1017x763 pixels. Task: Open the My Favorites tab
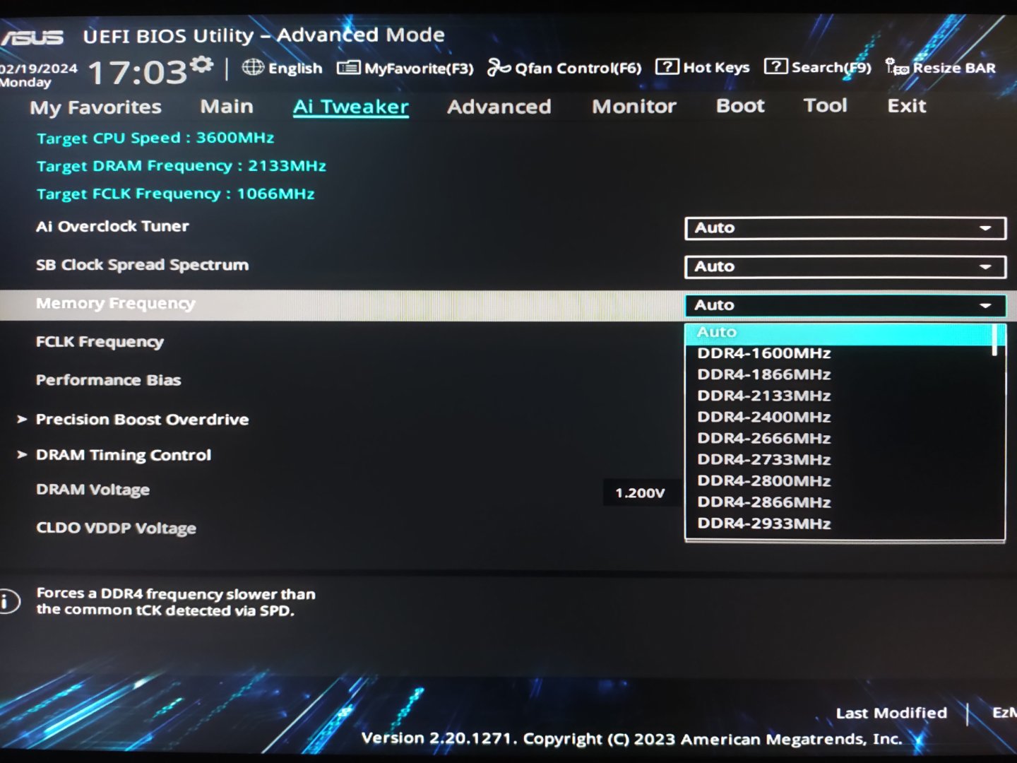point(95,107)
